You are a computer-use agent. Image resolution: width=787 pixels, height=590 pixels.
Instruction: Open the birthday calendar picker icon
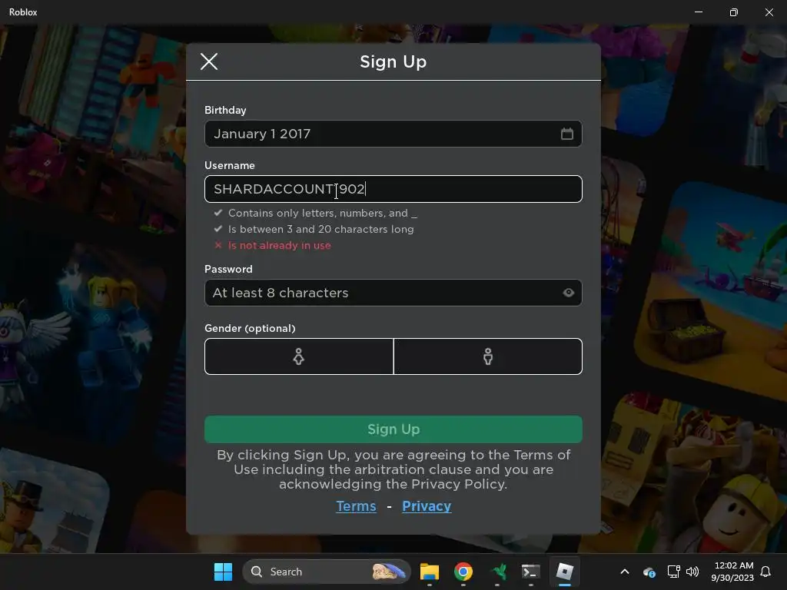pos(566,134)
